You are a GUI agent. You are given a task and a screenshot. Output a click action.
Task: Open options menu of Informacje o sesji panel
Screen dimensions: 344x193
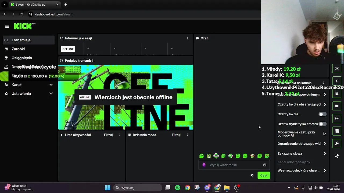188,38
